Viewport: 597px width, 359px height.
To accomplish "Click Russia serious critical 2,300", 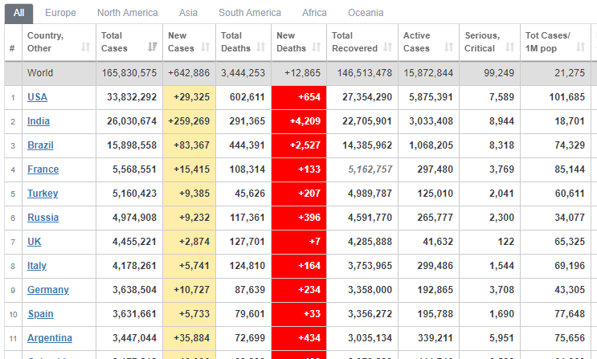I will 502,218.
